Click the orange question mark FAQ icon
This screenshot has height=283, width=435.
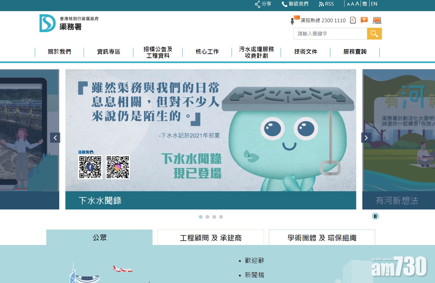click(x=364, y=20)
